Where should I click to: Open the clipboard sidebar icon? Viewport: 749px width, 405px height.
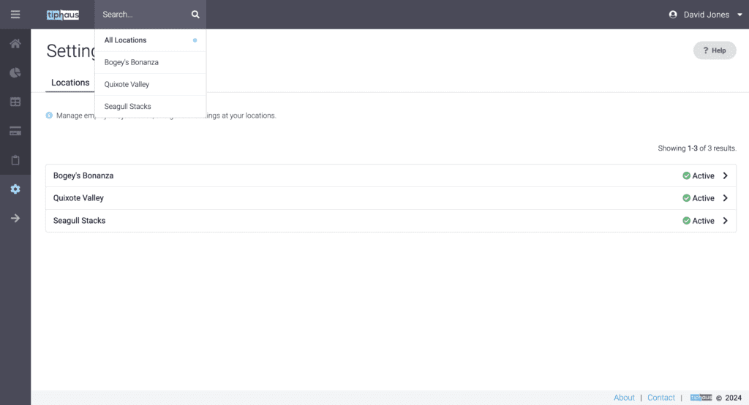click(15, 160)
